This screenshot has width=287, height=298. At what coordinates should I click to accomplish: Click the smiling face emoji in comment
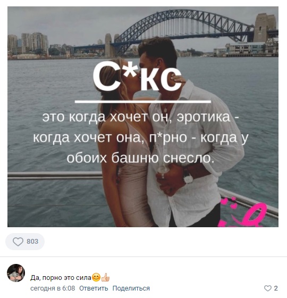[96, 277]
